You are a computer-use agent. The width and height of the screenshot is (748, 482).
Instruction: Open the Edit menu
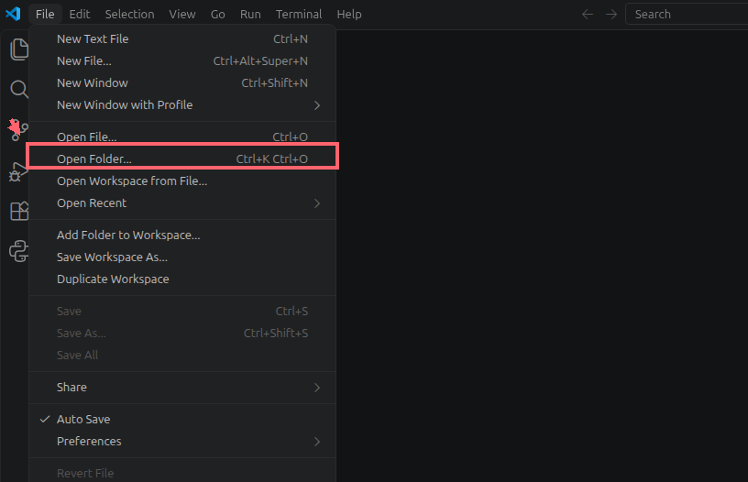pos(79,15)
